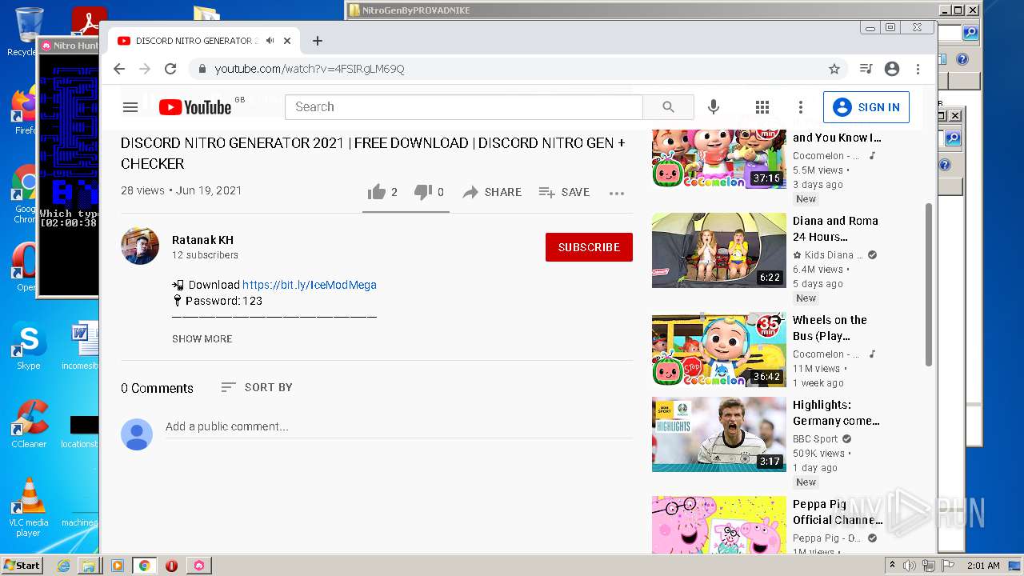
Task: Select the 0 Comments heading
Action: (x=157, y=388)
